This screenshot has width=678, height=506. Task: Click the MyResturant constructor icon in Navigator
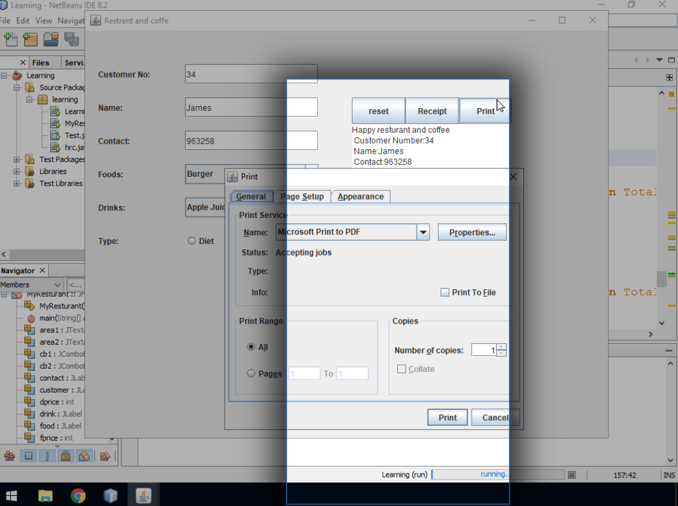tap(29, 306)
